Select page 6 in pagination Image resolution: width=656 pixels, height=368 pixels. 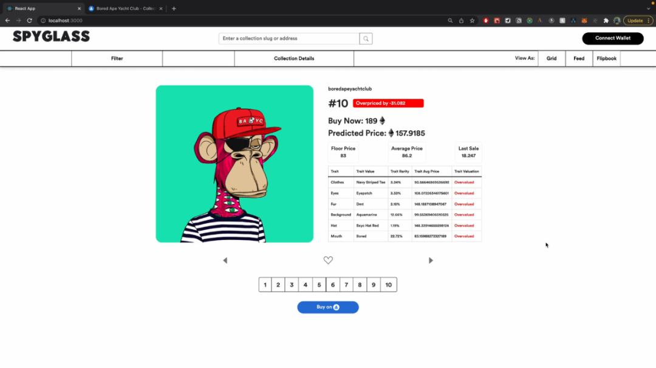click(x=333, y=285)
